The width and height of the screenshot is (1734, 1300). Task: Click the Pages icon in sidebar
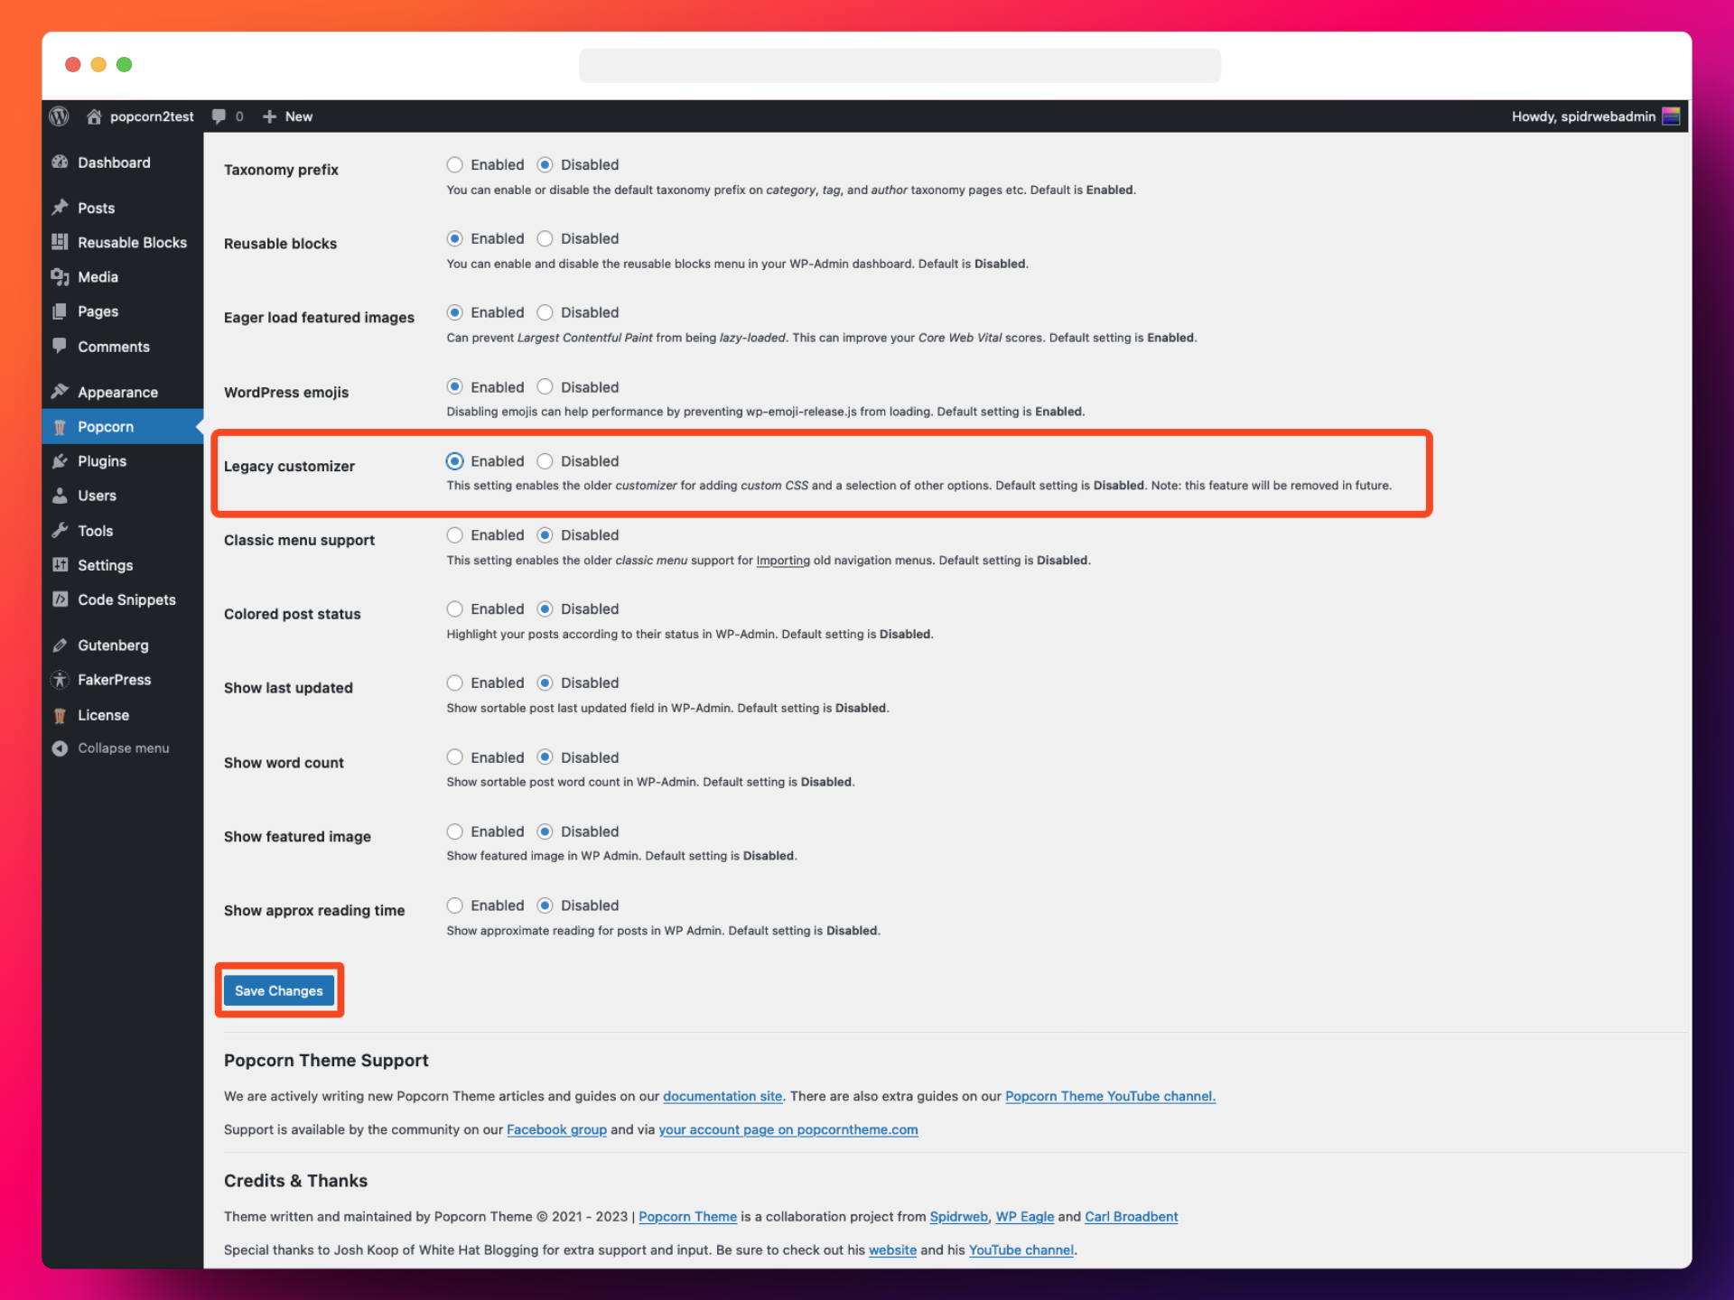pyautogui.click(x=60, y=311)
